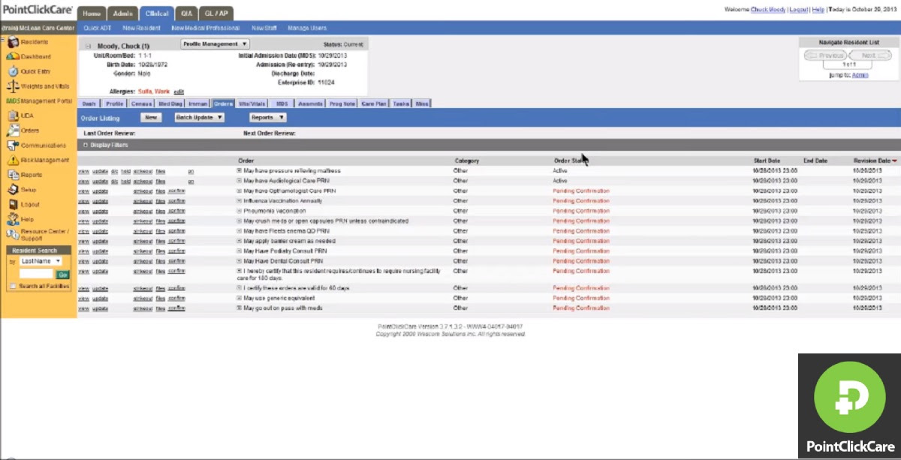Open Resource Center / Support icon

[12, 234]
